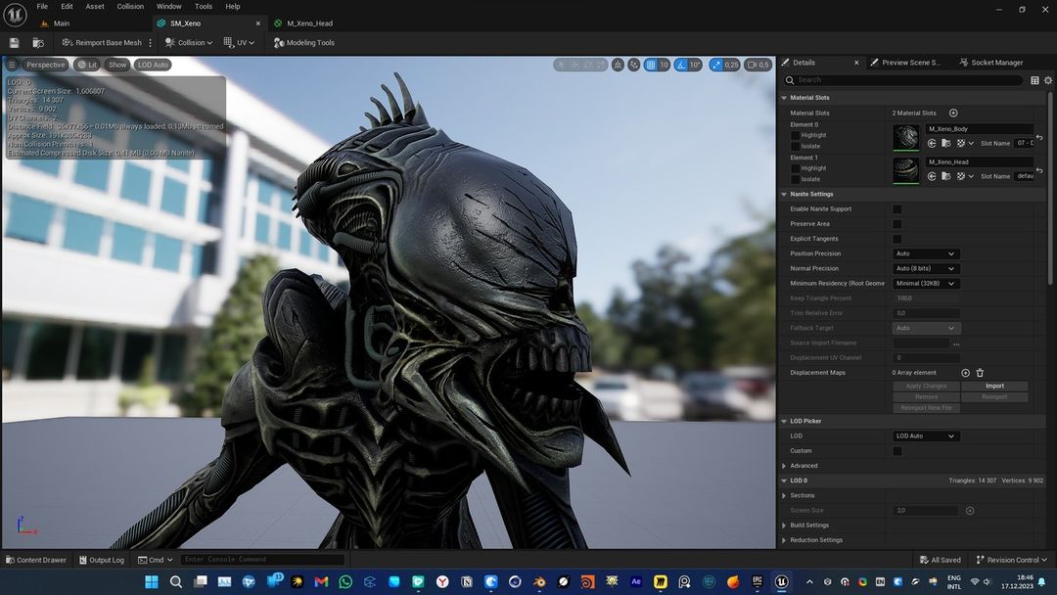Open the Output Log
This screenshot has height=595, width=1057.
click(x=101, y=560)
